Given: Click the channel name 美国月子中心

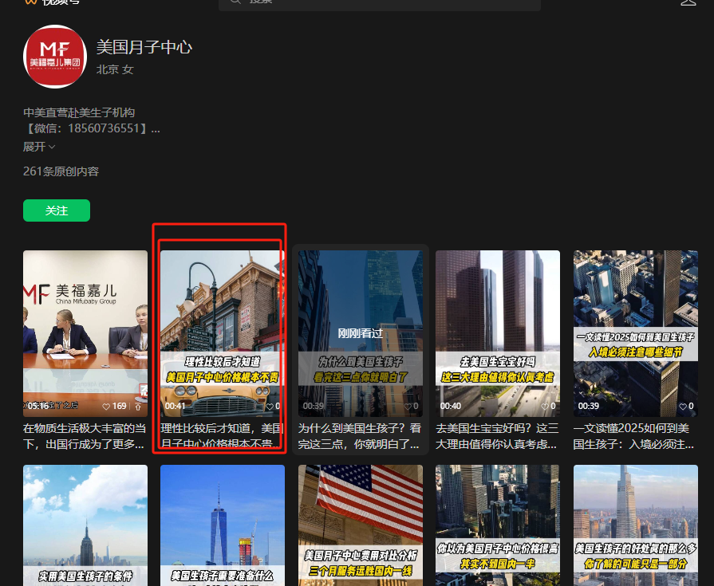Looking at the screenshot, I should [x=144, y=47].
